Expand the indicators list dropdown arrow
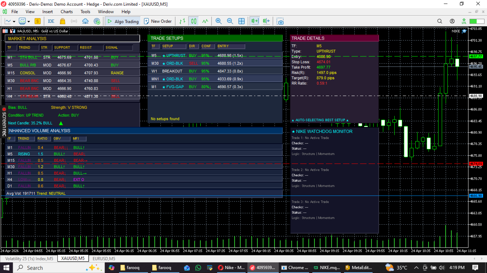 tap(29, 21)
